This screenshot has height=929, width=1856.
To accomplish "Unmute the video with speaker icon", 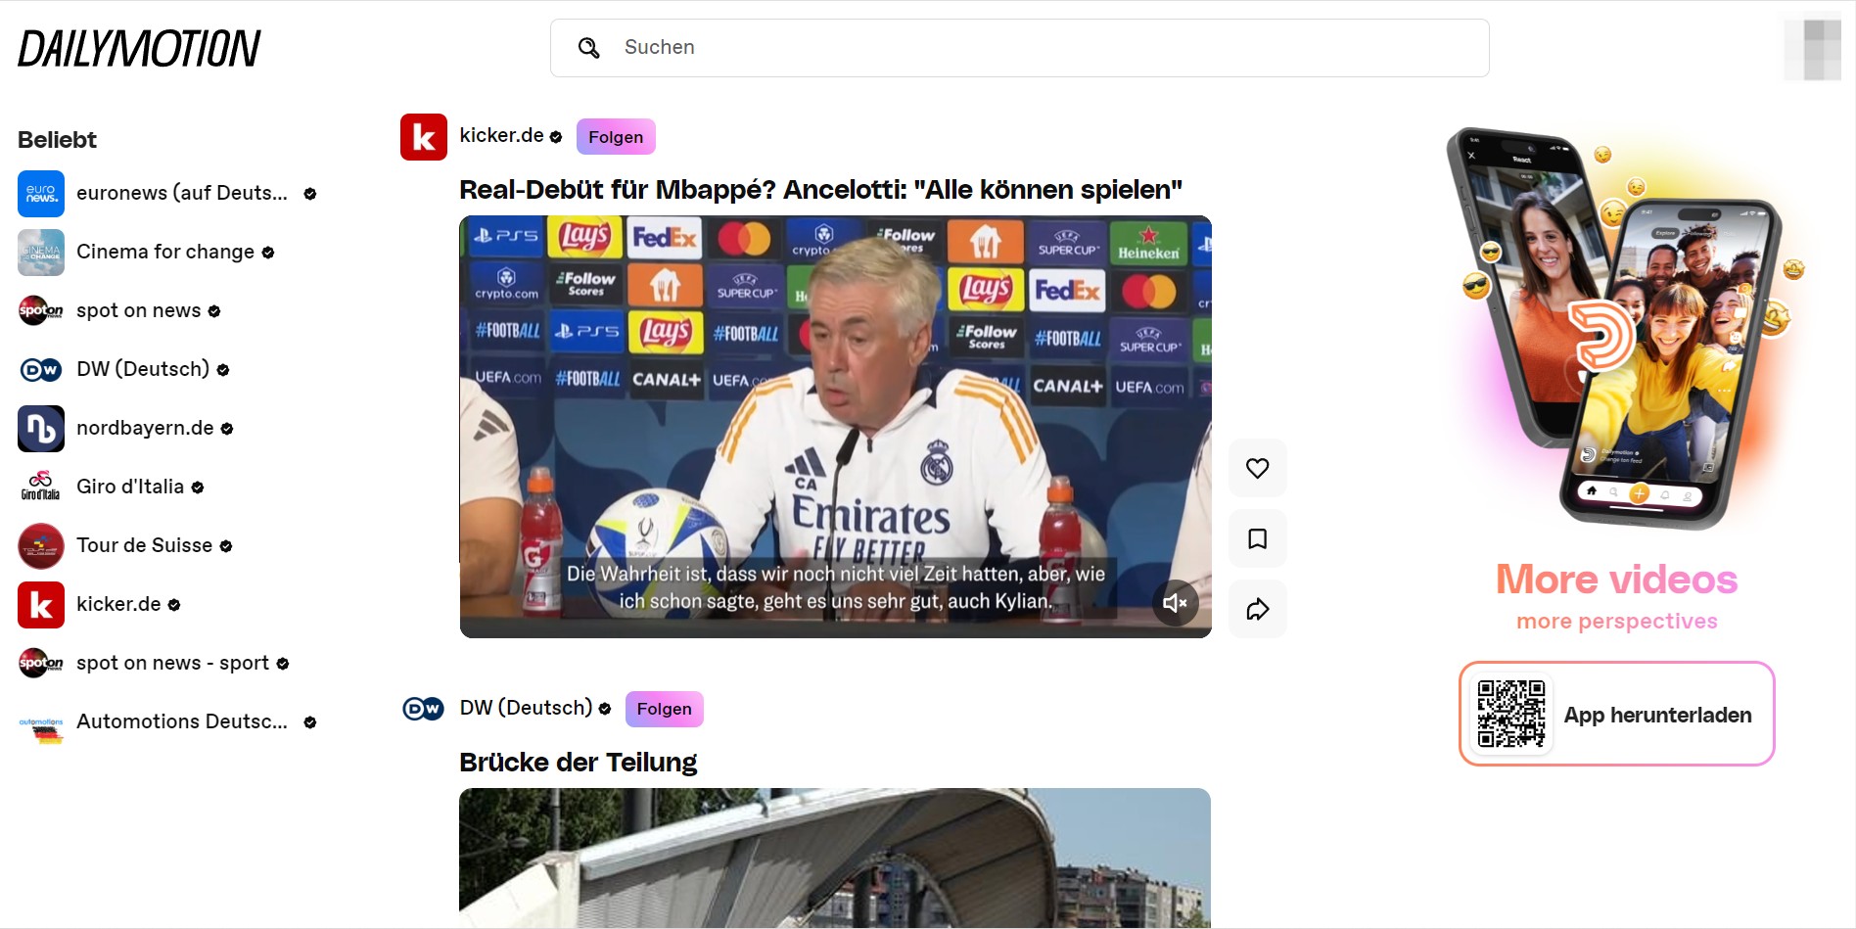I will click(1175, 603).
